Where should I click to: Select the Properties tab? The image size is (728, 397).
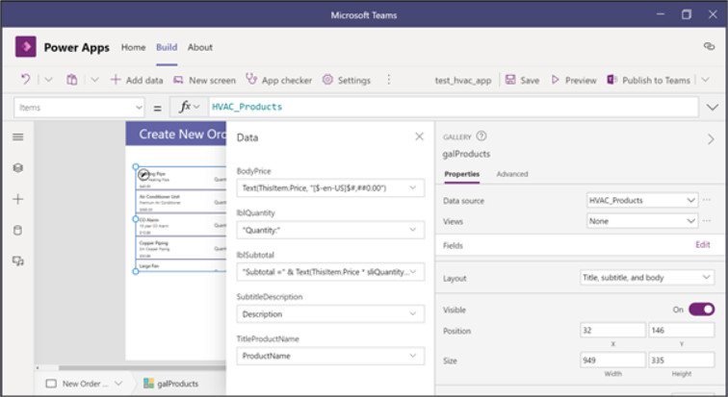coord(462,174)
